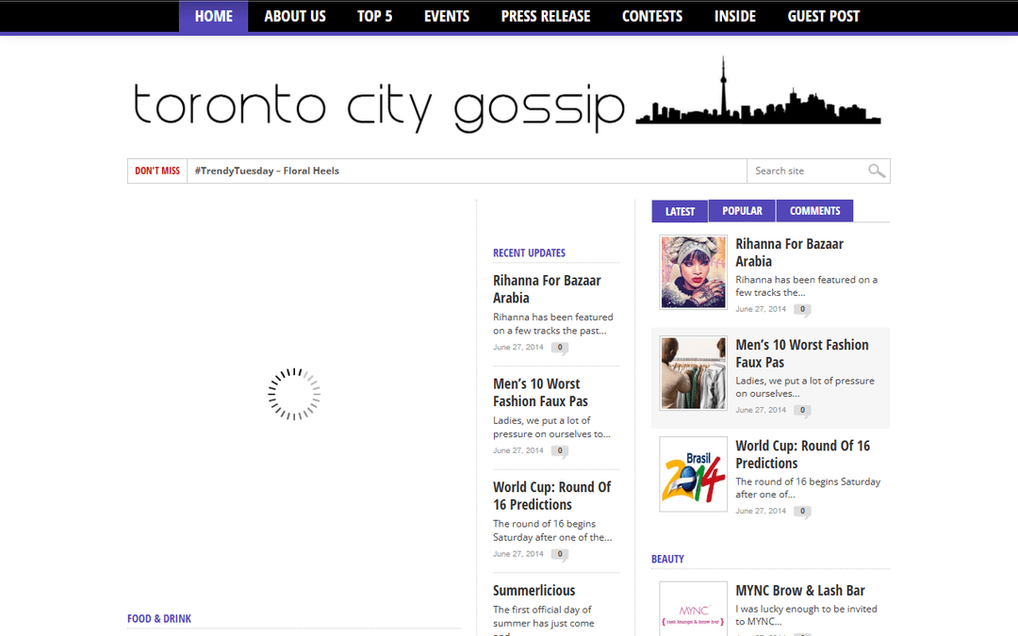Click date June 27, 2014 under Rihanna in Recent Updates
This screenshot has height=636, width=1018.
tap(518, 347)
